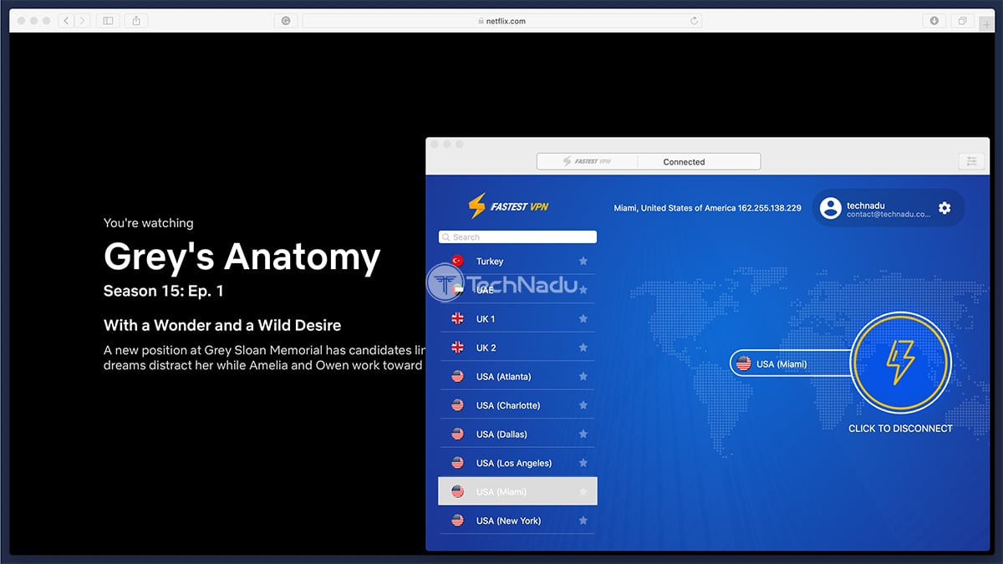1003x564 pixels.
Task: Show Safari downloads
Action: click(934, 21)
